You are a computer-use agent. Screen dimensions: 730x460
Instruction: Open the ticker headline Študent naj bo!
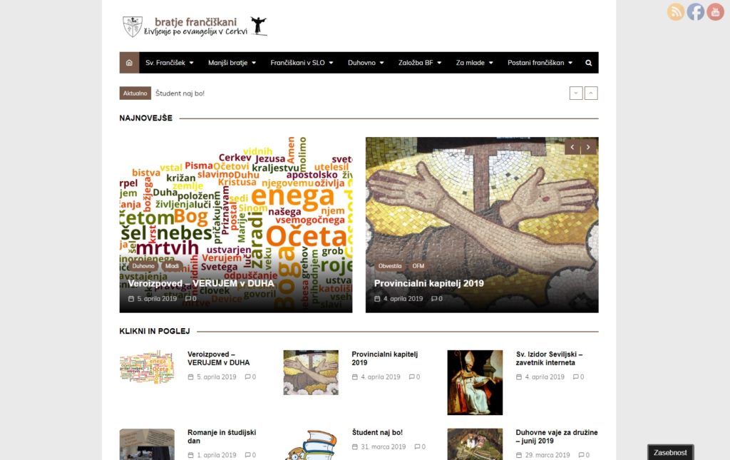pos(180,93)
